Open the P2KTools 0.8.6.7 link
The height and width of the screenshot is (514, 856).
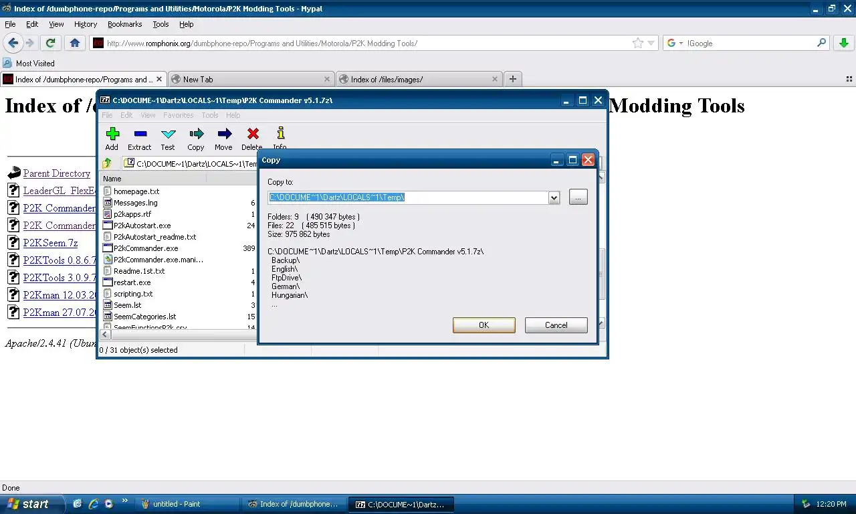[60, 260]
